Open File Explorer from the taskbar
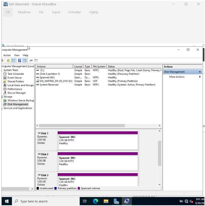Viewport: 205px width, 206px height. point(106,201)
